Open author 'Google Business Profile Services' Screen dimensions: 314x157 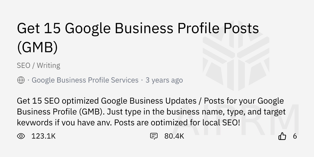pyautogui.click(x=85, y=80)
